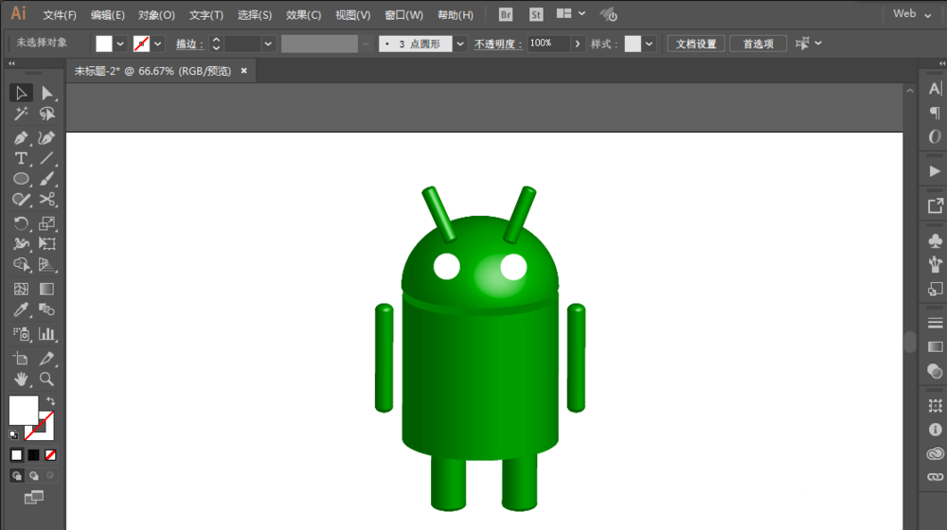Open the 帮助(H) menu
The width and height of the screenshot is (947, 530).
(456, 15)
